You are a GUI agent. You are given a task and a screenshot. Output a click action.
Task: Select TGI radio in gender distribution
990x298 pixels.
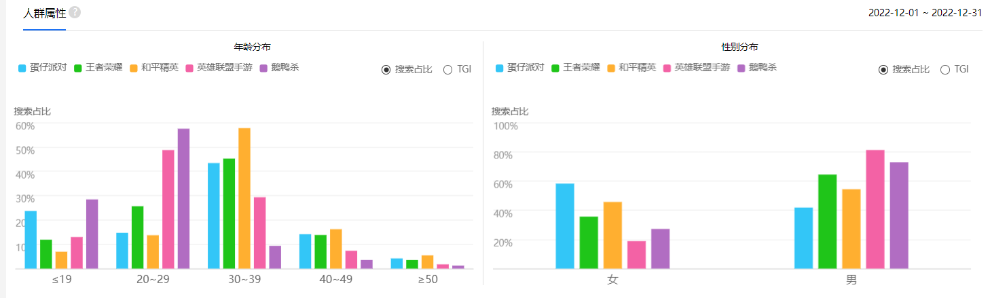pos(954,70)
